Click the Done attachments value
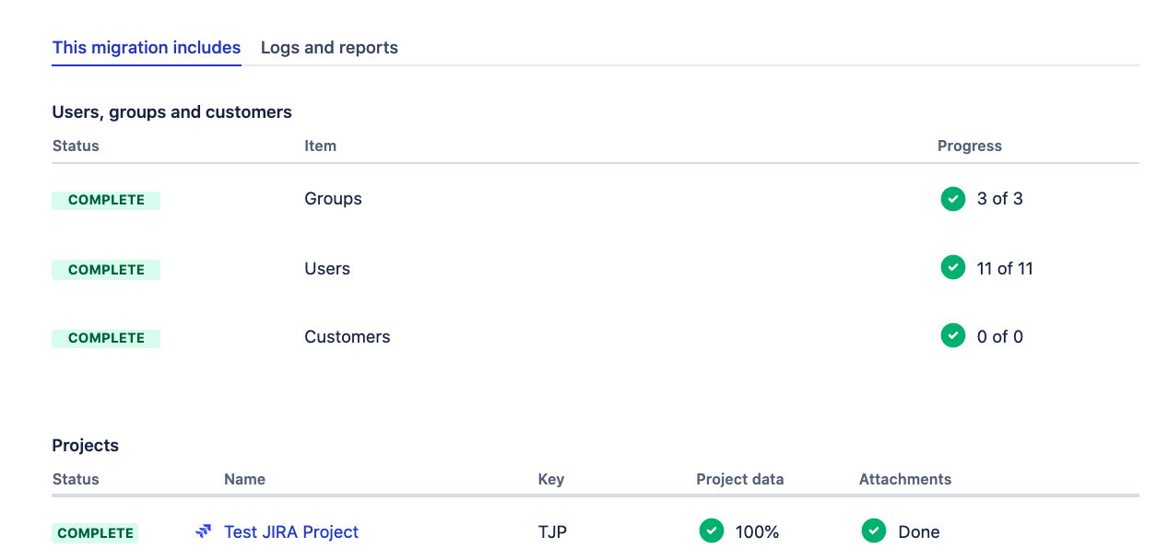The width and height of the screenshot is (1156, 560). tap(919, 532)
